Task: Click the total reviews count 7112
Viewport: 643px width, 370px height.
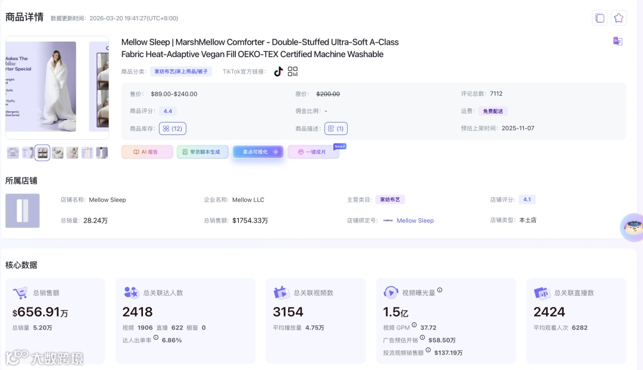Action: pos(496,93)
